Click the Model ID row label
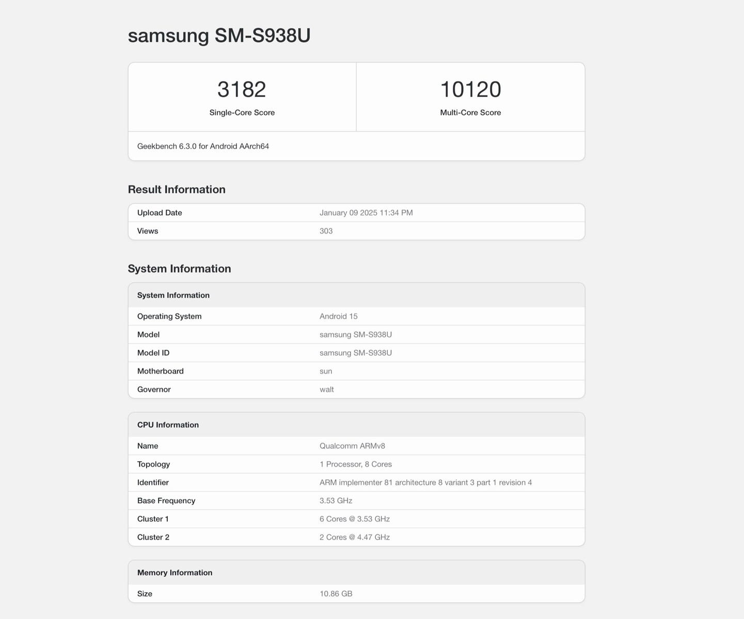The width and height of the screenshot is (744, 619). pos(153,353)
